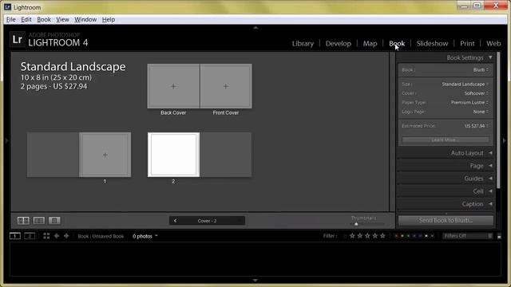Filter by blue color label
Viewport: 511px width, 287px height.
(x=414, y=236)
